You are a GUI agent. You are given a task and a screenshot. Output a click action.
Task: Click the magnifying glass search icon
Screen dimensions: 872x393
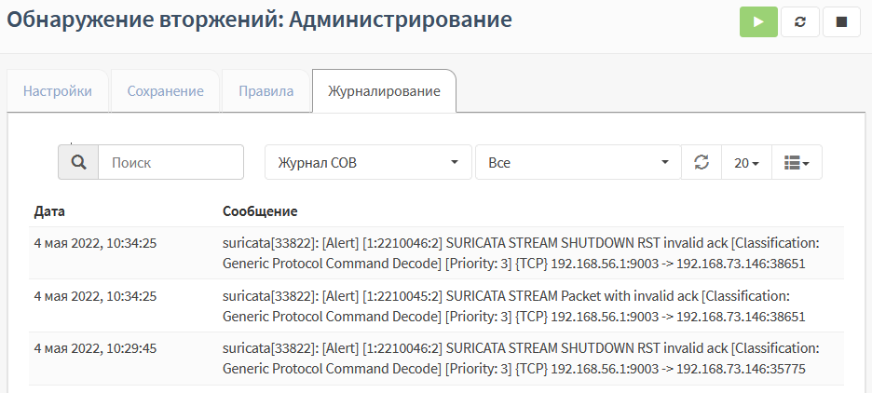(x=78, y=162)
